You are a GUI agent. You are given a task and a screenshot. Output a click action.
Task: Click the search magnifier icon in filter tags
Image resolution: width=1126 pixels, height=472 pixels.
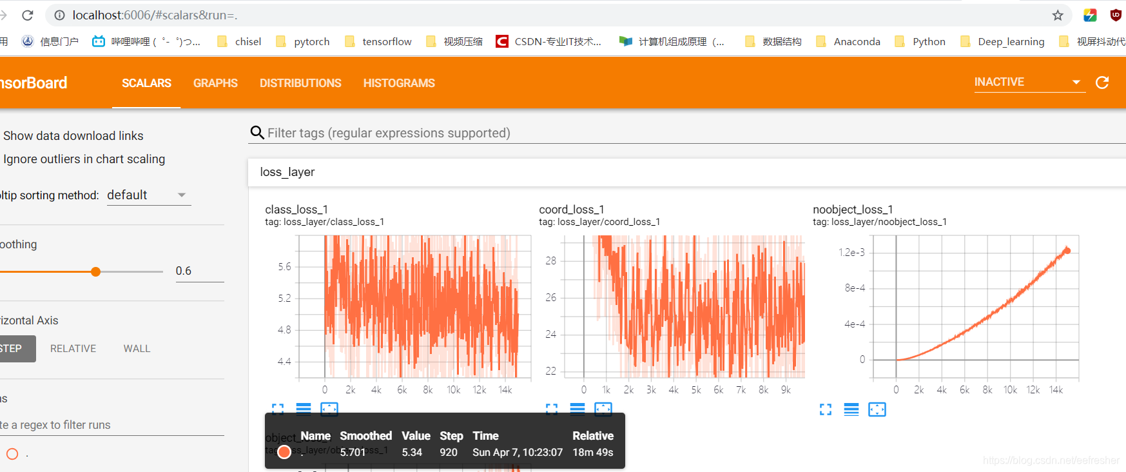(x=257, y=133)
